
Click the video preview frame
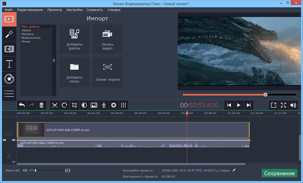click(x=240, y=51)
